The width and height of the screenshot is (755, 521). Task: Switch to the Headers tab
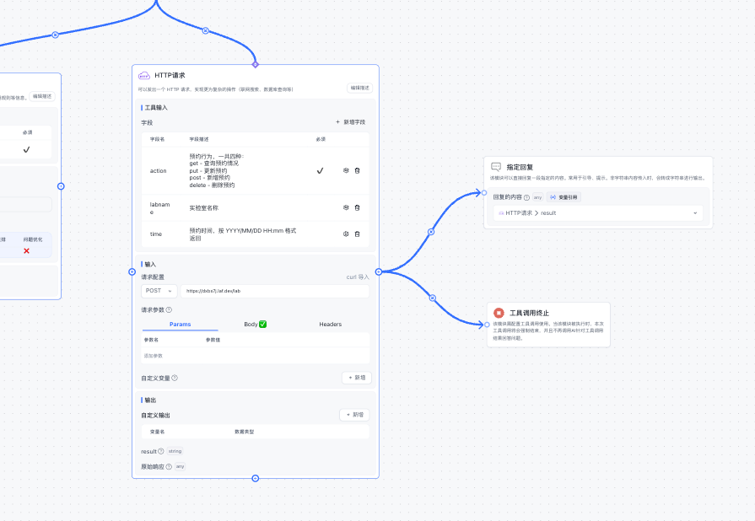(x=330, y=324)
